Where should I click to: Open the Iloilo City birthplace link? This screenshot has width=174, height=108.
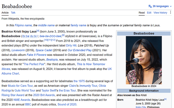point(141,107)
